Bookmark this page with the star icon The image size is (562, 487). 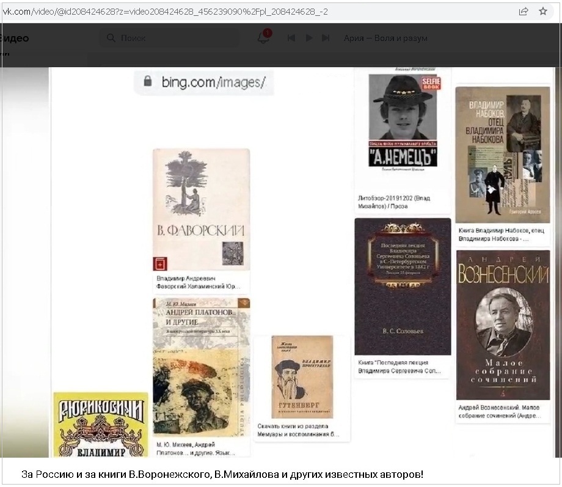point(543,11)
